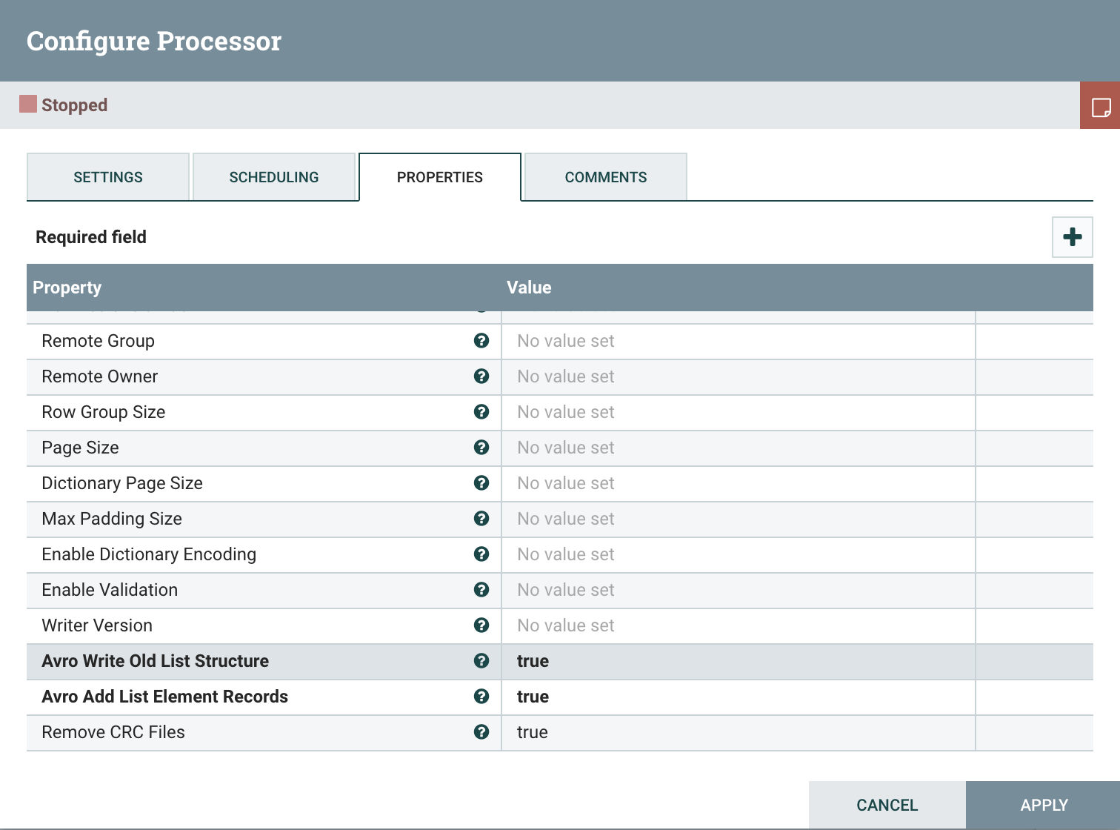Open help for Enable Validation property

(482, 590)
